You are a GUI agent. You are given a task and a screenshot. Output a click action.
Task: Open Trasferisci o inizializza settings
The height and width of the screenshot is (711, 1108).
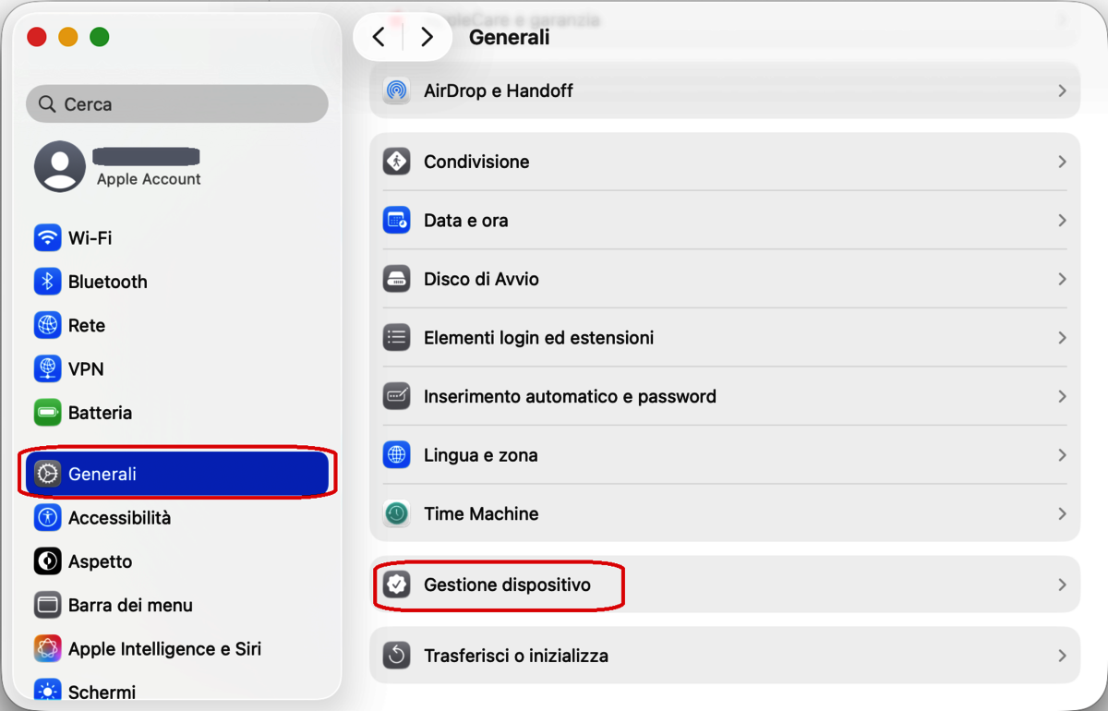(515, 656)
